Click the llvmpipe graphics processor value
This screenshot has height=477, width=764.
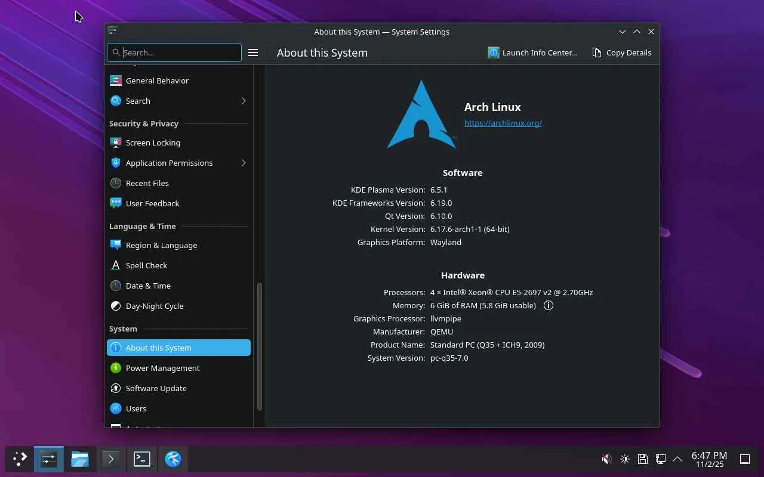[x=446, y=318]
